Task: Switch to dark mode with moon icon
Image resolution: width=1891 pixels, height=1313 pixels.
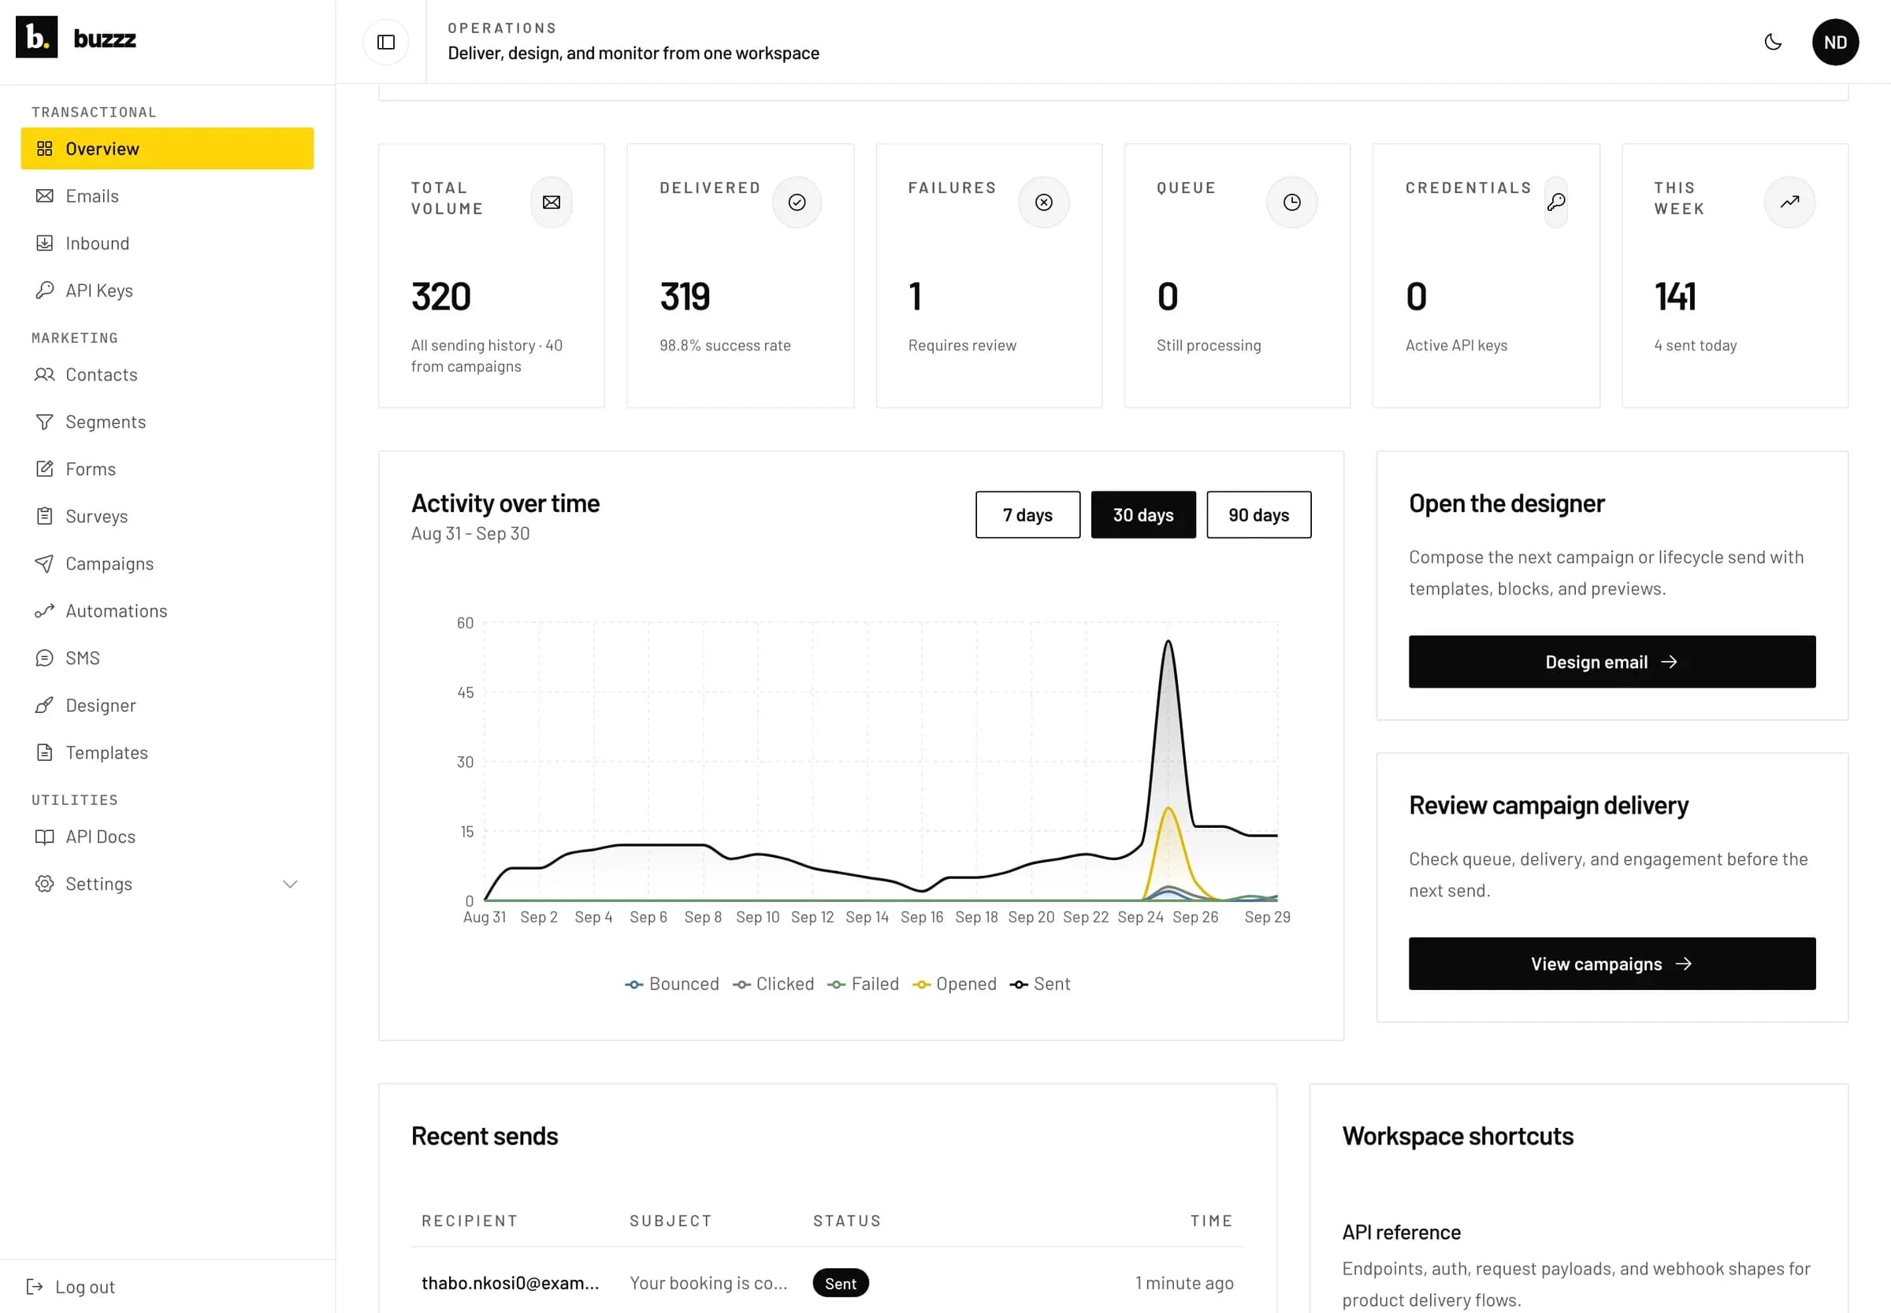Action: pyautogui.click(x=1774, y=42)
